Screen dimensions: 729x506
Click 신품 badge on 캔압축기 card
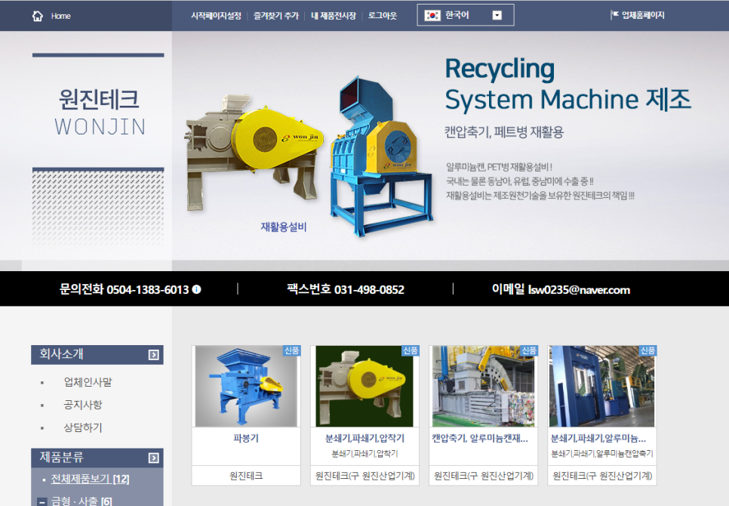(x=529, y=350)
